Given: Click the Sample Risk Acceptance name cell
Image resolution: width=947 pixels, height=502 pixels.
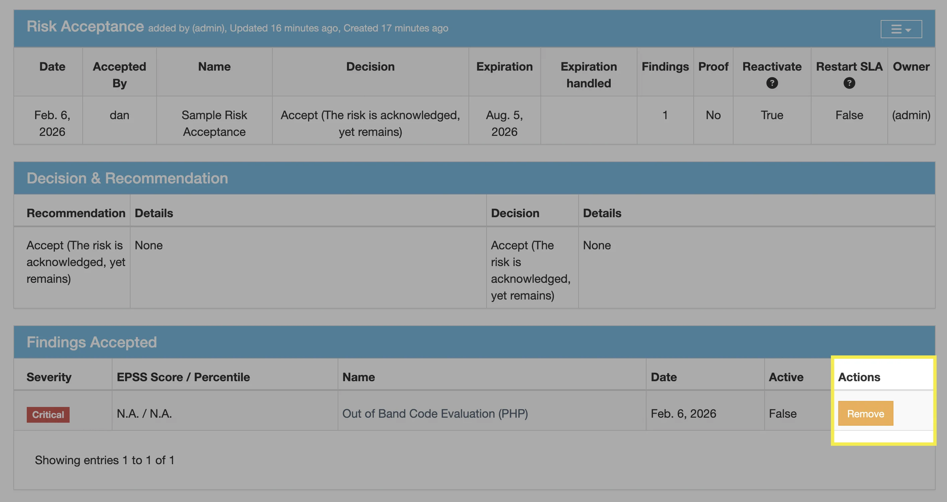Looking at the screenshot, I should coord(214,123).
